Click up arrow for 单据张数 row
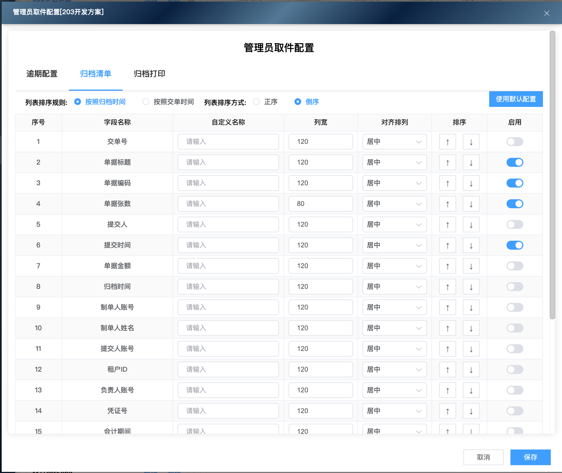This screenshot has width=562, height=473. click(447, 204)
